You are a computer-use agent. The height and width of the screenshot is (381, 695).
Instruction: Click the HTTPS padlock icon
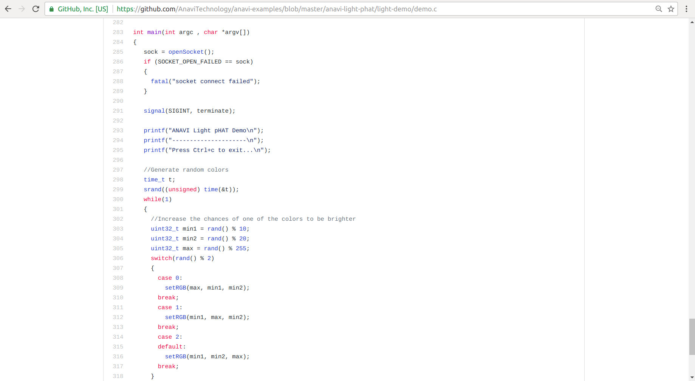(51, 9)
